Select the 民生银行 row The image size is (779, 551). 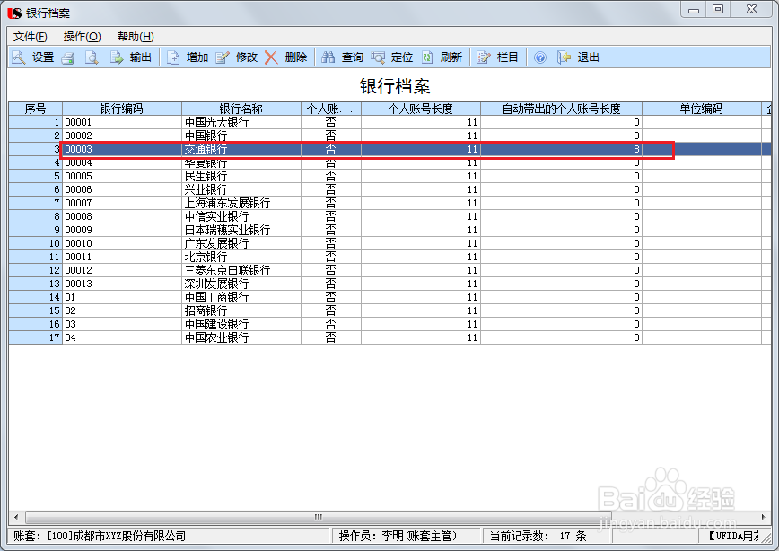coord(390,176)
